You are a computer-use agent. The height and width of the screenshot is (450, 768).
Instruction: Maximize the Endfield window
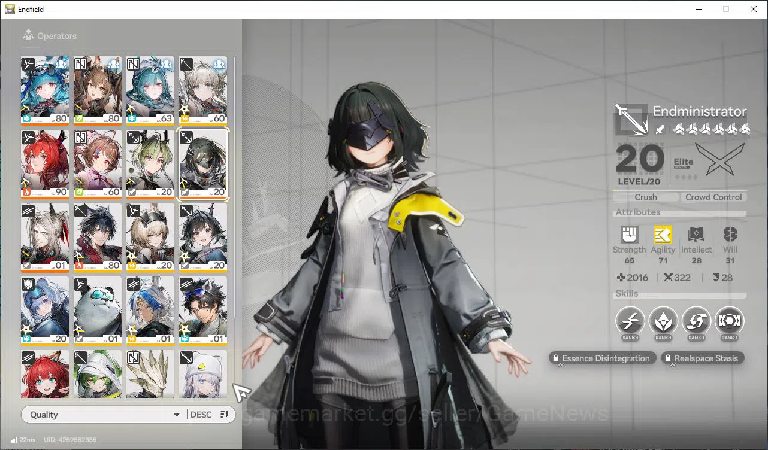pos(726,9)
